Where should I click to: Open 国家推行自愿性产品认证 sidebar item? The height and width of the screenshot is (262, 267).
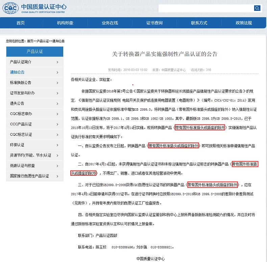pyautogui.click(x=29, y=176)
